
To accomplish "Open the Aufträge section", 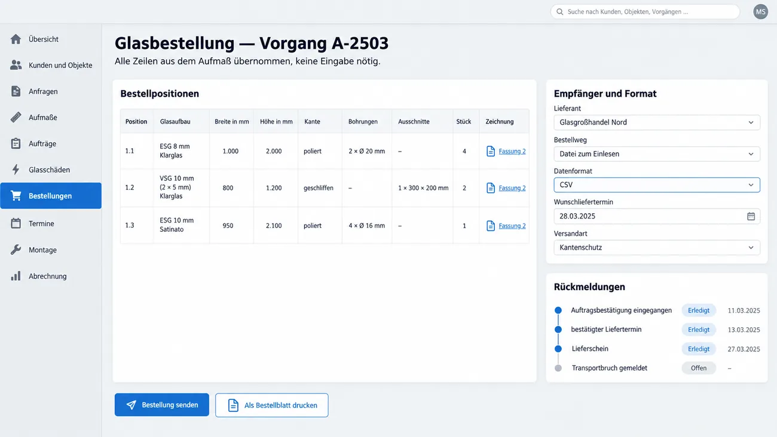I will coord(51,144).
